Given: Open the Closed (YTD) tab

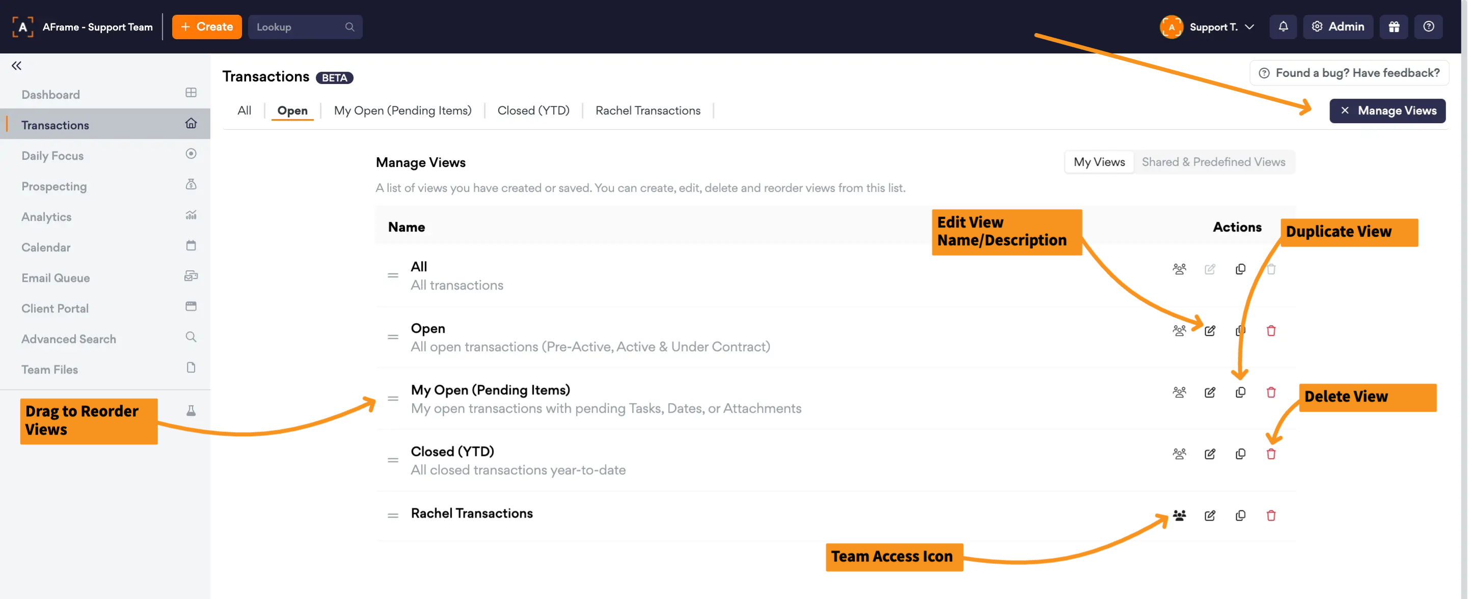Looking at the screenshot, I should [x=533, y=110].
